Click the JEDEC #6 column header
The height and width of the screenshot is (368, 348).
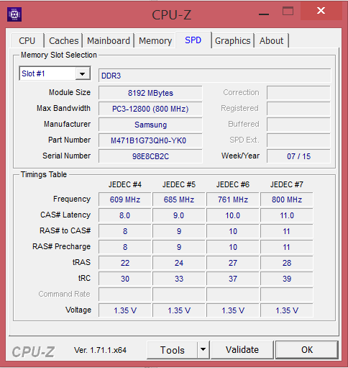point(233,184)
